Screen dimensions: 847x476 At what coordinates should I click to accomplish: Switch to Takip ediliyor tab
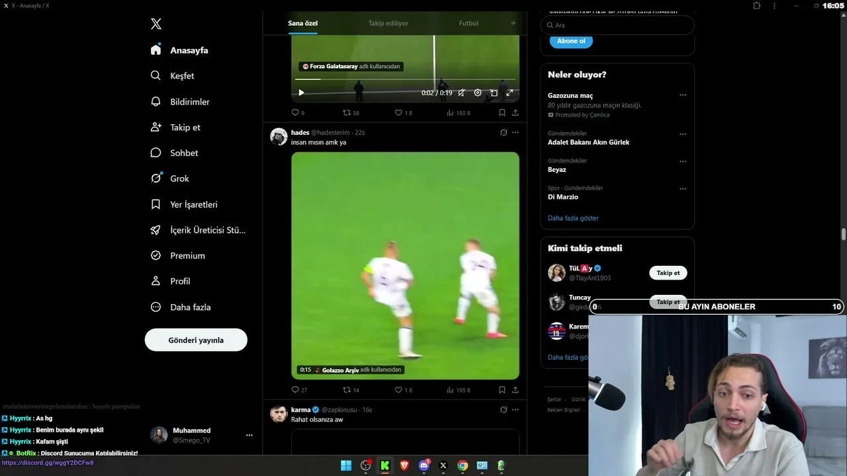pos(388,23)
